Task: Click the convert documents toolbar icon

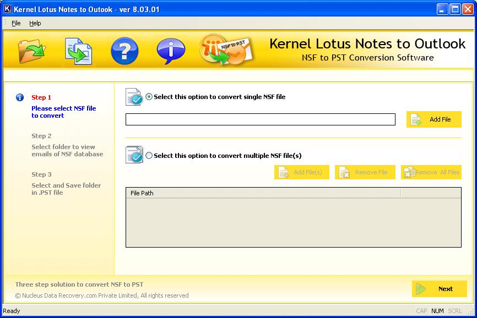Action: pos(78,51)
